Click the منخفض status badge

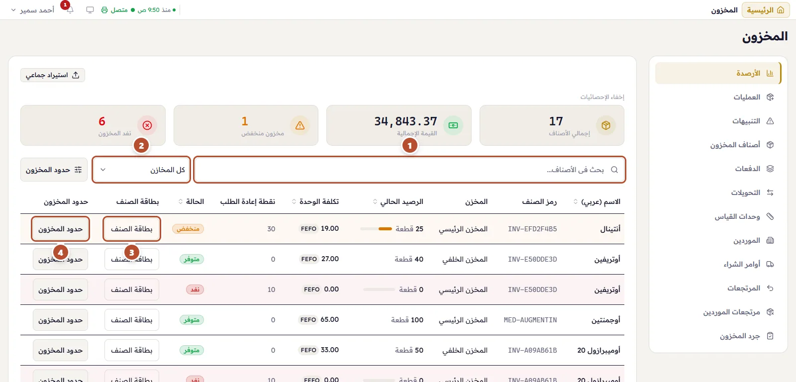click(x=188, y=229)
